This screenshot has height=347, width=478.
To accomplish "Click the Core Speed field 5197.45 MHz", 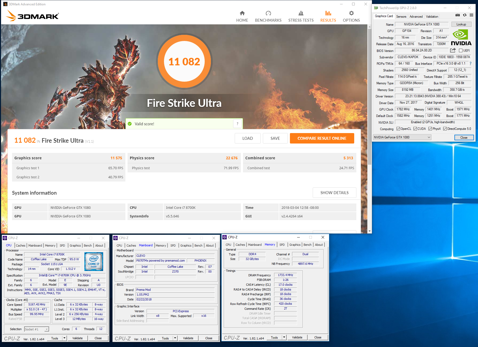I will pyautogui.click(x=37, y=305).
